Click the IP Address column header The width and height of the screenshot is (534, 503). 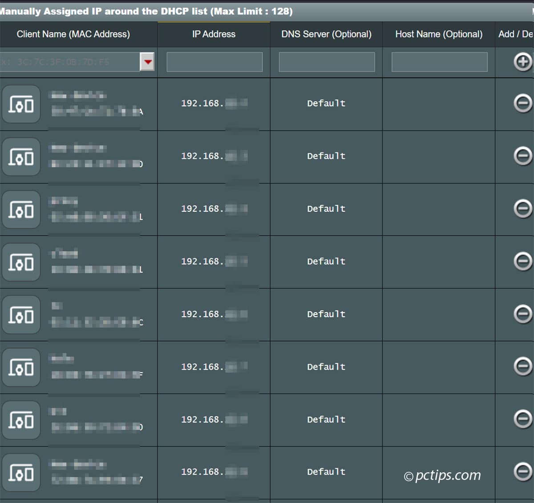point(214,34)
